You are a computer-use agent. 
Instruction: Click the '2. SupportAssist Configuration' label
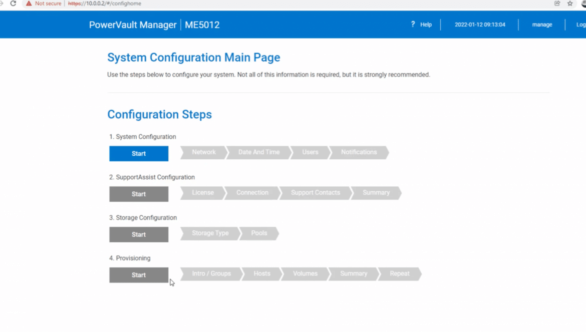click(152, 177)
